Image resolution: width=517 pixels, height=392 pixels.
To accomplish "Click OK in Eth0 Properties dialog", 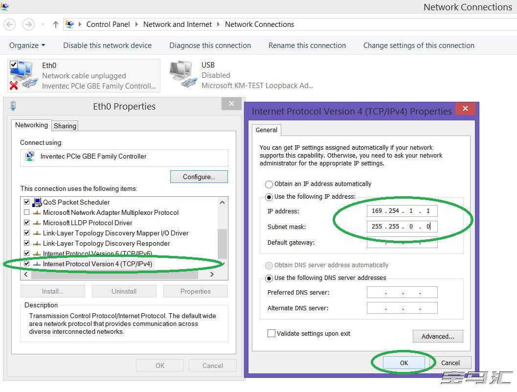I will point(160,366).
